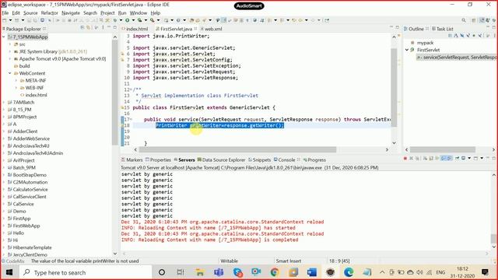The width and height of the screenshot is (498, 280).
Task: Click Collapse All in Package Explorer toolbar
Action: (82, 28)
